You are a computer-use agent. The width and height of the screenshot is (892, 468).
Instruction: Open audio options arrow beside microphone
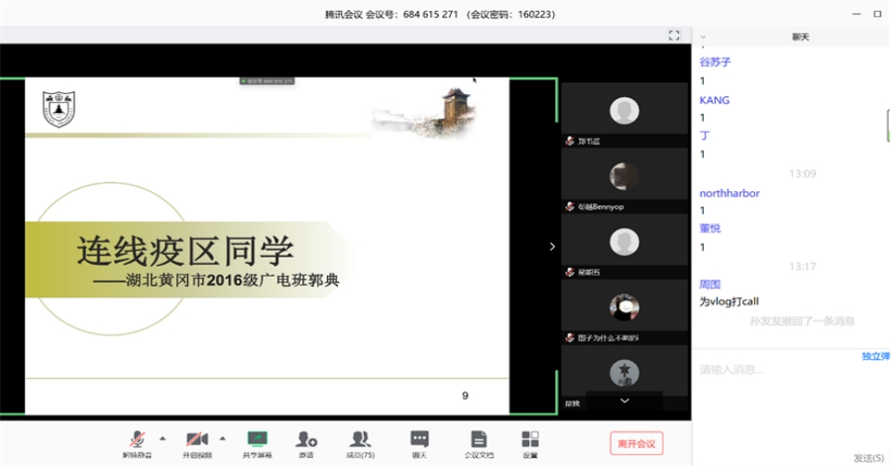click(163, 436)
